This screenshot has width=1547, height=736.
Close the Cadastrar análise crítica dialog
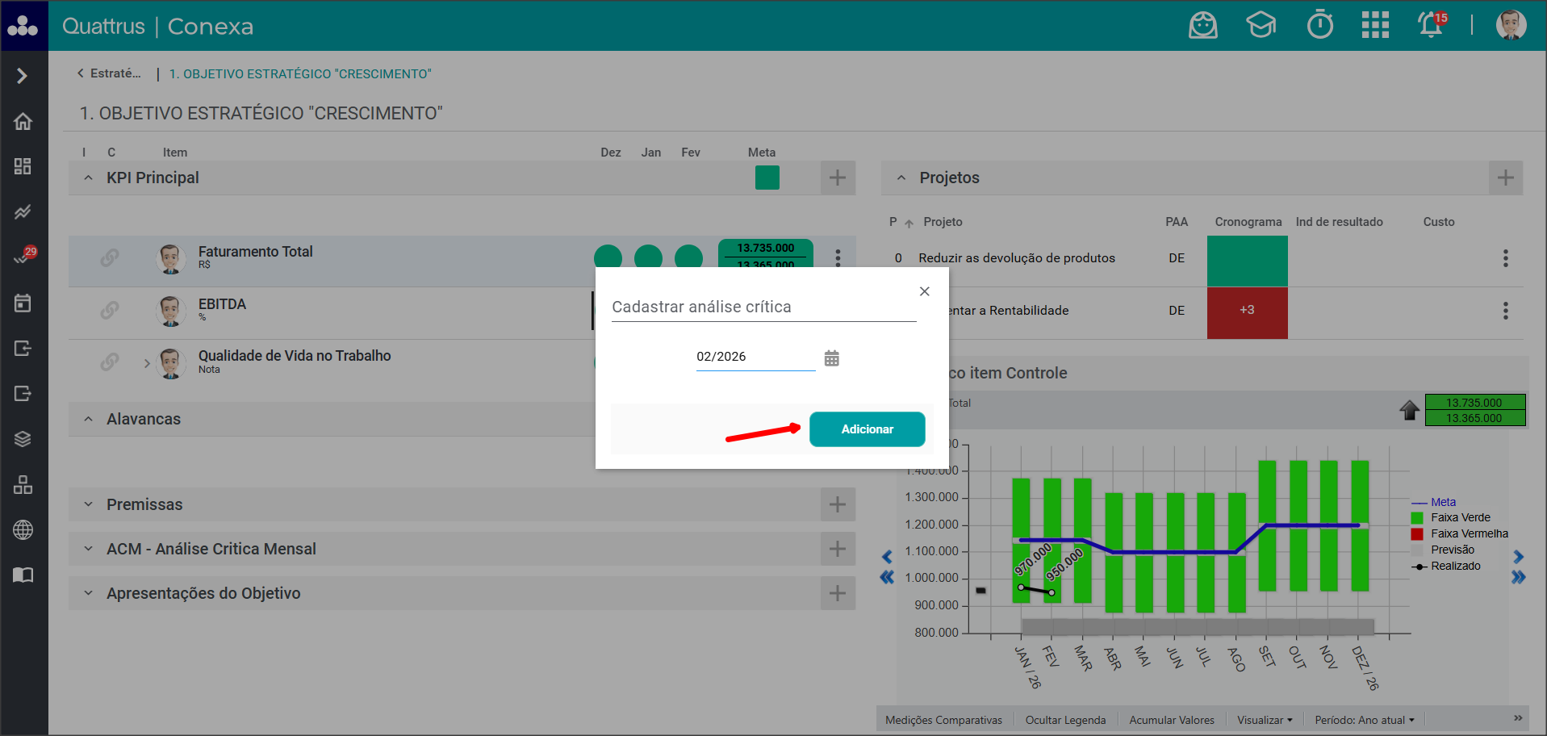tap(924, 291)
